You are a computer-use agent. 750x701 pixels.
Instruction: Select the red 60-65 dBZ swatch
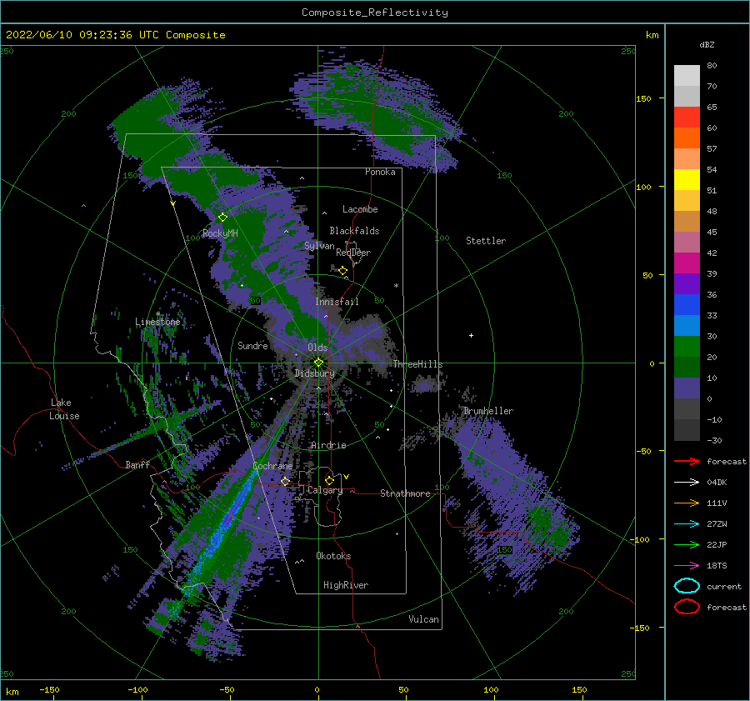point(687,117)
